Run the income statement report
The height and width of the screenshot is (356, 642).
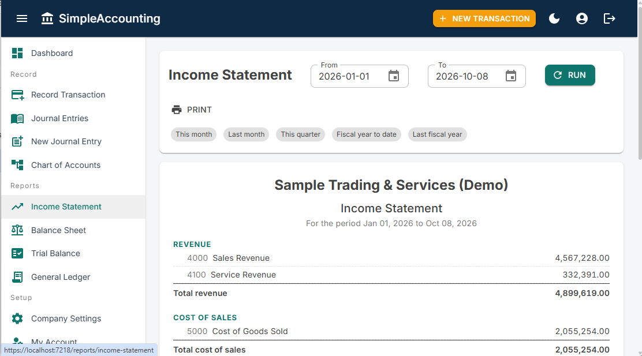point(569,75)
